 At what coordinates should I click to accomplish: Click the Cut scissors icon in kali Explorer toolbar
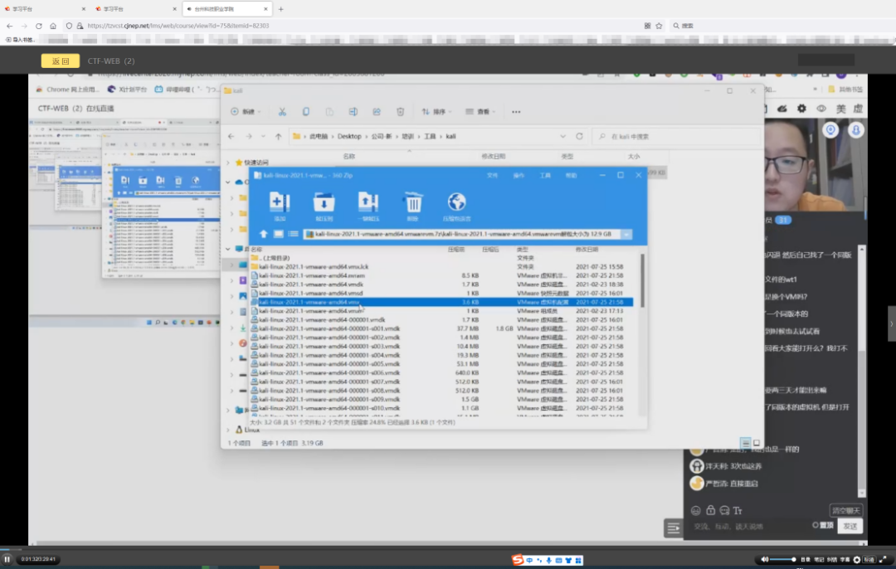(x=282, y=112)
